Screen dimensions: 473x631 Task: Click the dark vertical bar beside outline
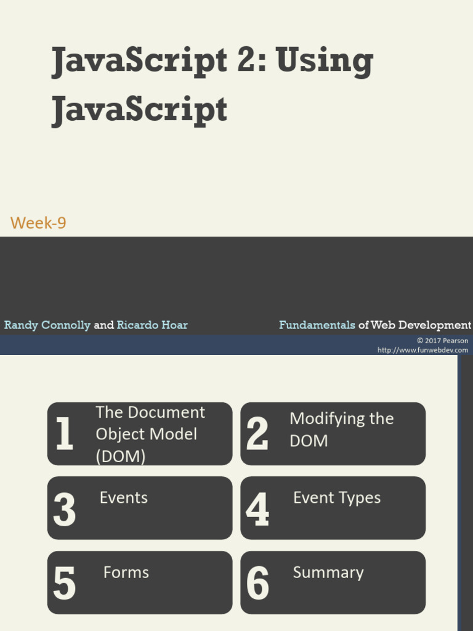pos(466,493)
